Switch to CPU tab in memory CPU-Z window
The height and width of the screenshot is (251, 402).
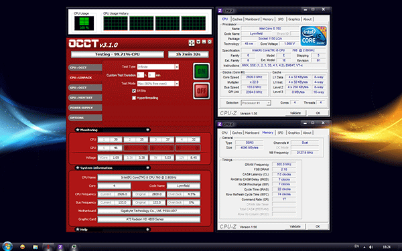[x=224, y=133]
